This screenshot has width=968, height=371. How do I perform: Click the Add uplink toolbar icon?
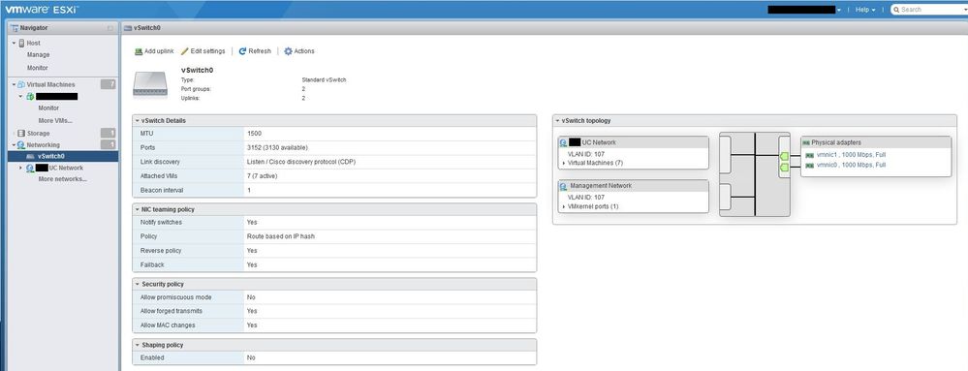click(139, 51)
